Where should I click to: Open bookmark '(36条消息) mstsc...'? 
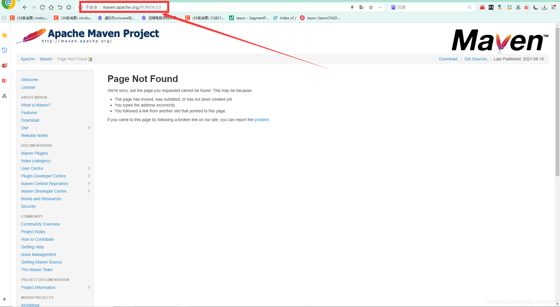[29, 18]
